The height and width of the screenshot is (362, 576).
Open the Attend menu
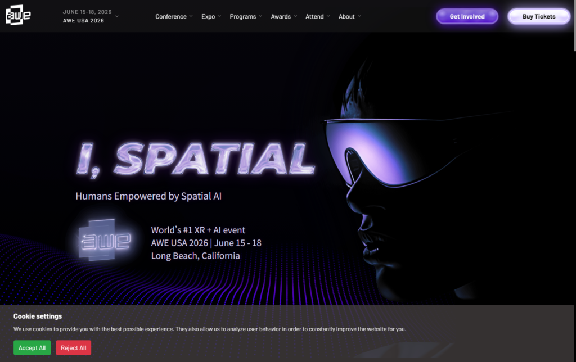[314, 17]
